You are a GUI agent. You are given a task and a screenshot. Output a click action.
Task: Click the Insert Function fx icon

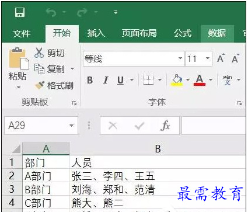coord(165,126)
